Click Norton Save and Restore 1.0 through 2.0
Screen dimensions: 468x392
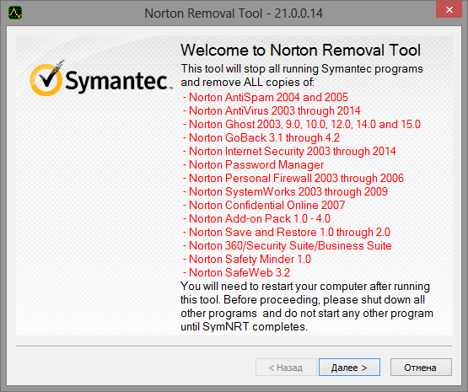287,232
